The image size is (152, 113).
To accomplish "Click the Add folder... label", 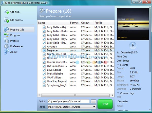I will tap(16, 20).
